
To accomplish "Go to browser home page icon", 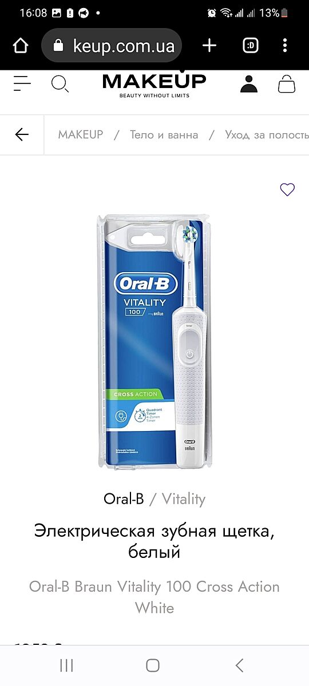I will pos(21,46).
